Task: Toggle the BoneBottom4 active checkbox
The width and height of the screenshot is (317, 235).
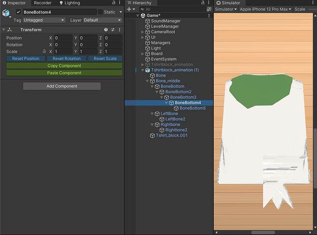Action: click(18, 12)
